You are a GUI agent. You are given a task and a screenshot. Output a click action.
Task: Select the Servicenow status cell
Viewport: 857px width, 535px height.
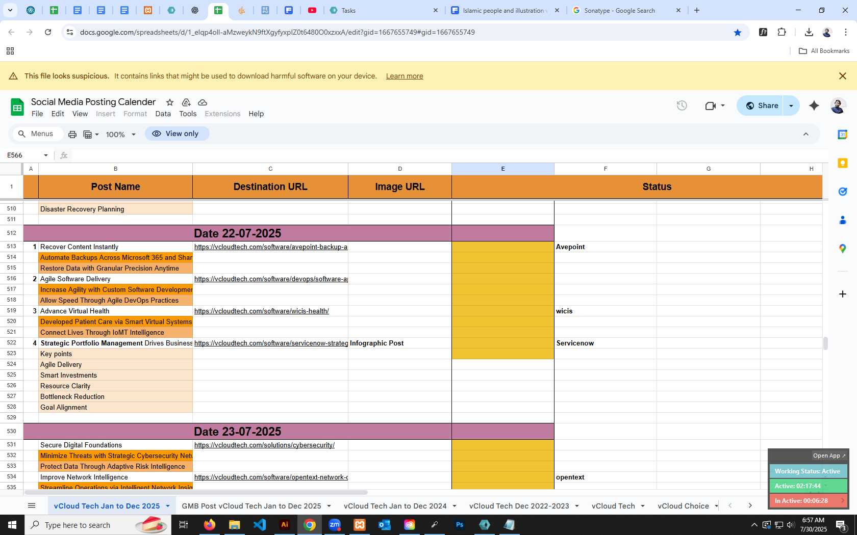[606, 343]
